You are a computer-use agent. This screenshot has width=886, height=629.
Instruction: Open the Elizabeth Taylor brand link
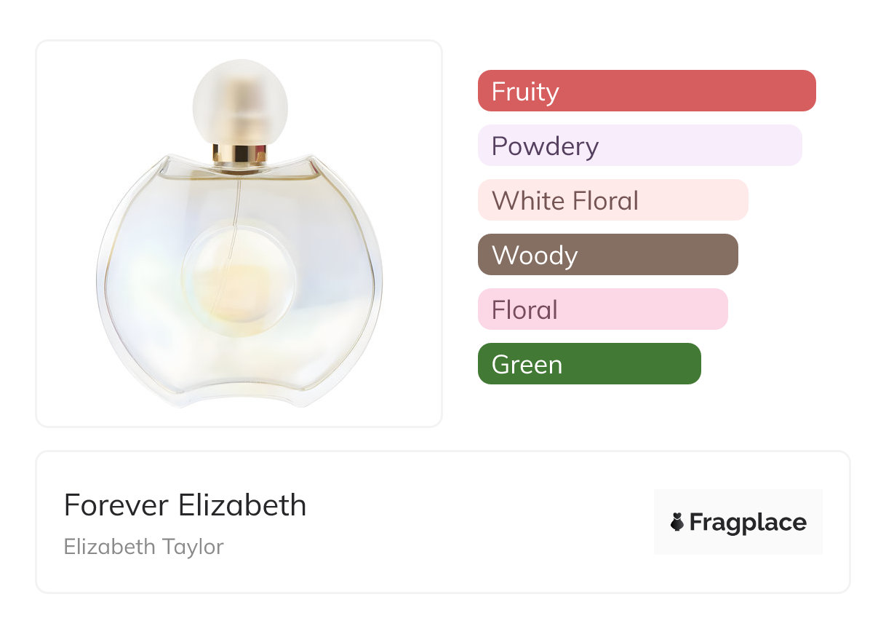[143, 547]
